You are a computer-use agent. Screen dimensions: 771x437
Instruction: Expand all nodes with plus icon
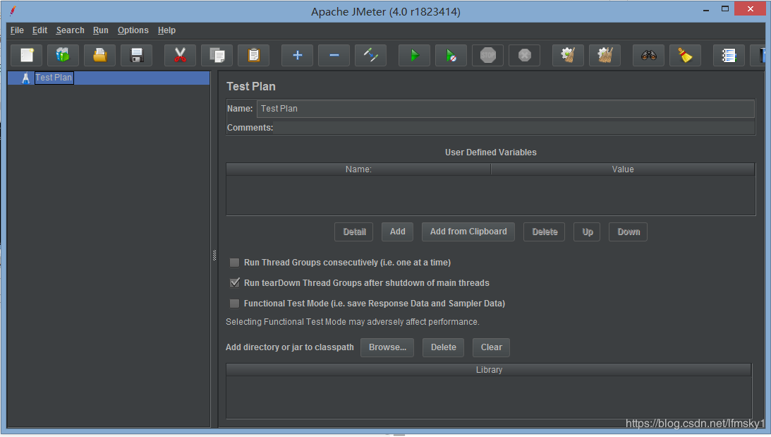click(297, 55)
